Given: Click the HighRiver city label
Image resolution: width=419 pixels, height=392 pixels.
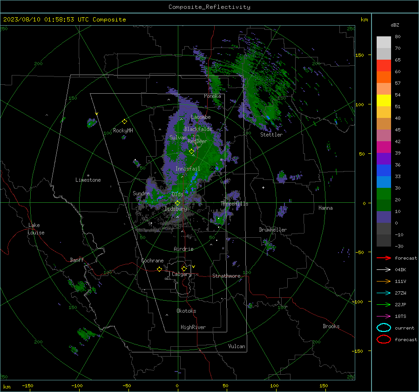Looking at the screenshot, I should 193,327.
